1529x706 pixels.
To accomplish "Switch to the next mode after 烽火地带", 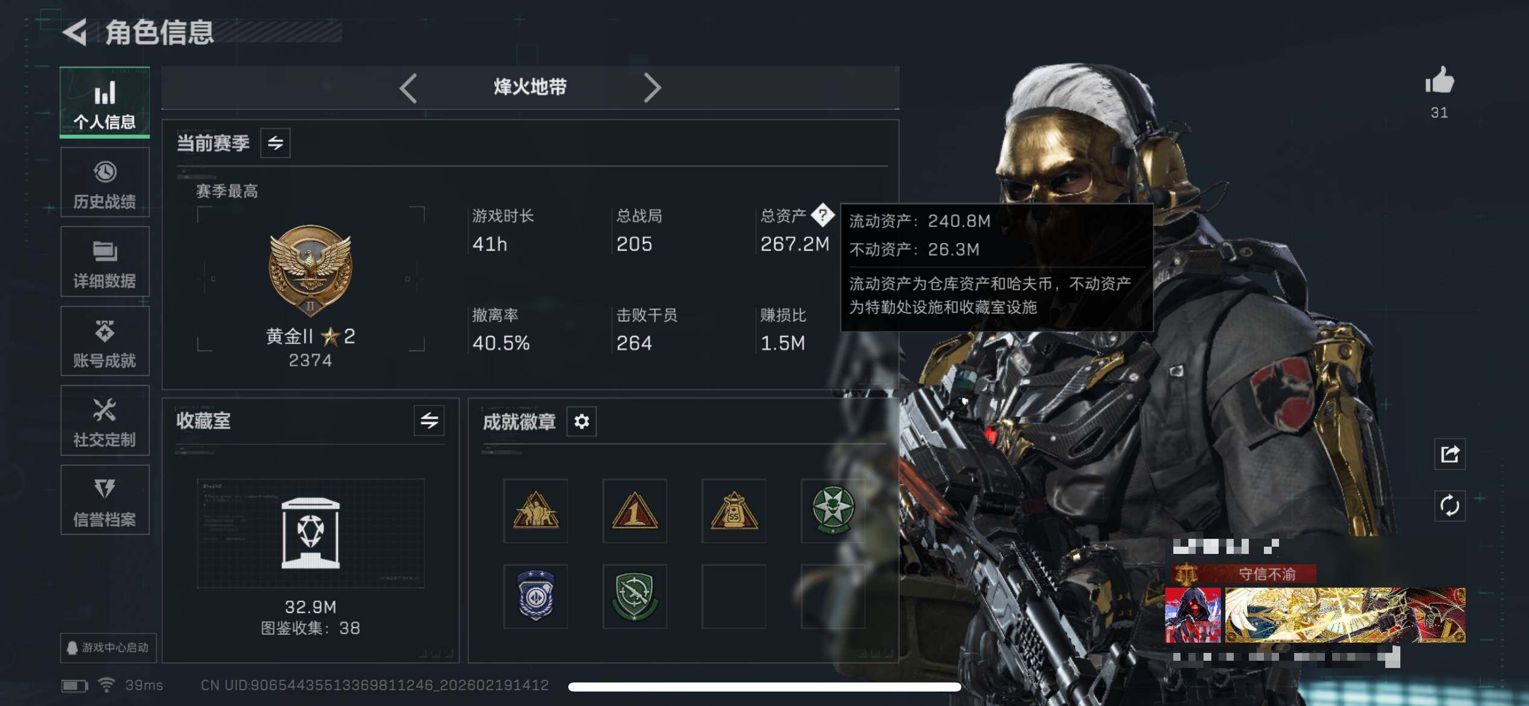I will tap(652, 88).
